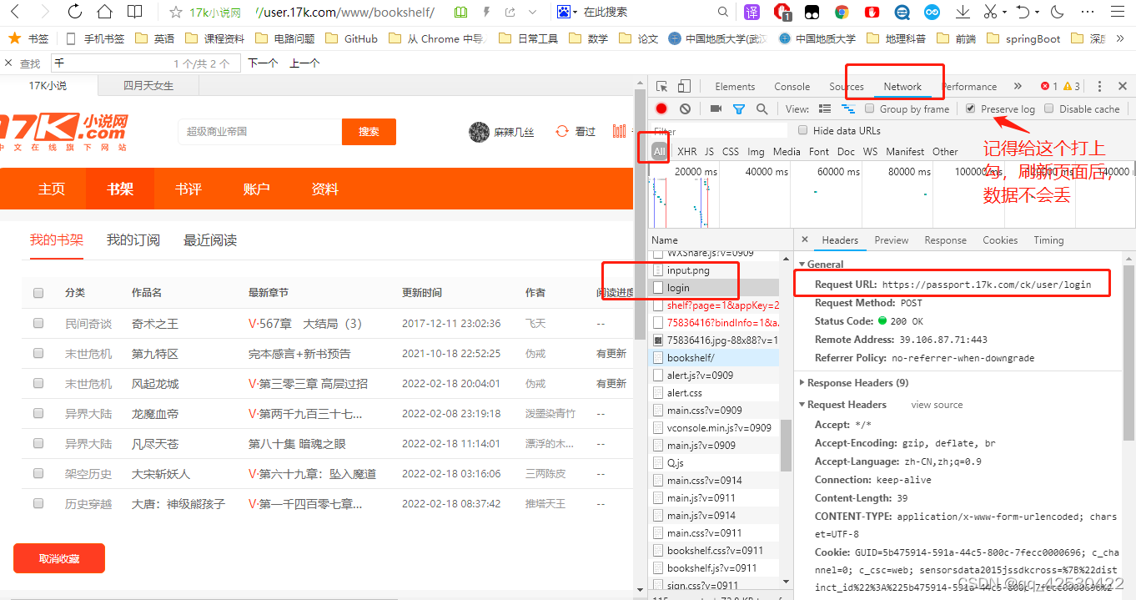Image resolution: width=1136 pixels, height=600 pixels.
Task: Clear the network requests list
Action: [x=684, y=109]
